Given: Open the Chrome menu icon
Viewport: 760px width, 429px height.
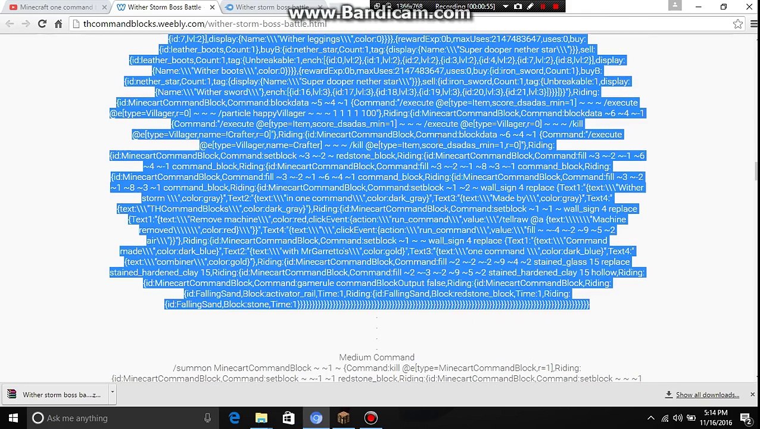Looking at the screenshot, I should (x=754, y=24).
